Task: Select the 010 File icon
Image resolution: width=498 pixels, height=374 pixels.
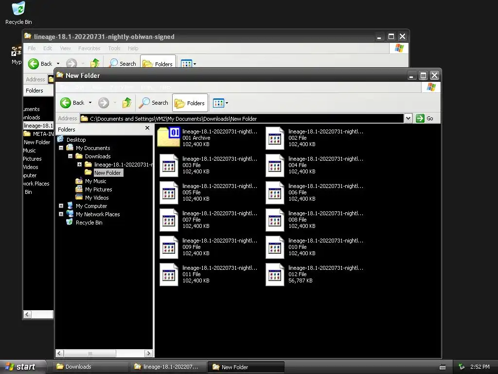Action: (x=275, y=247)
